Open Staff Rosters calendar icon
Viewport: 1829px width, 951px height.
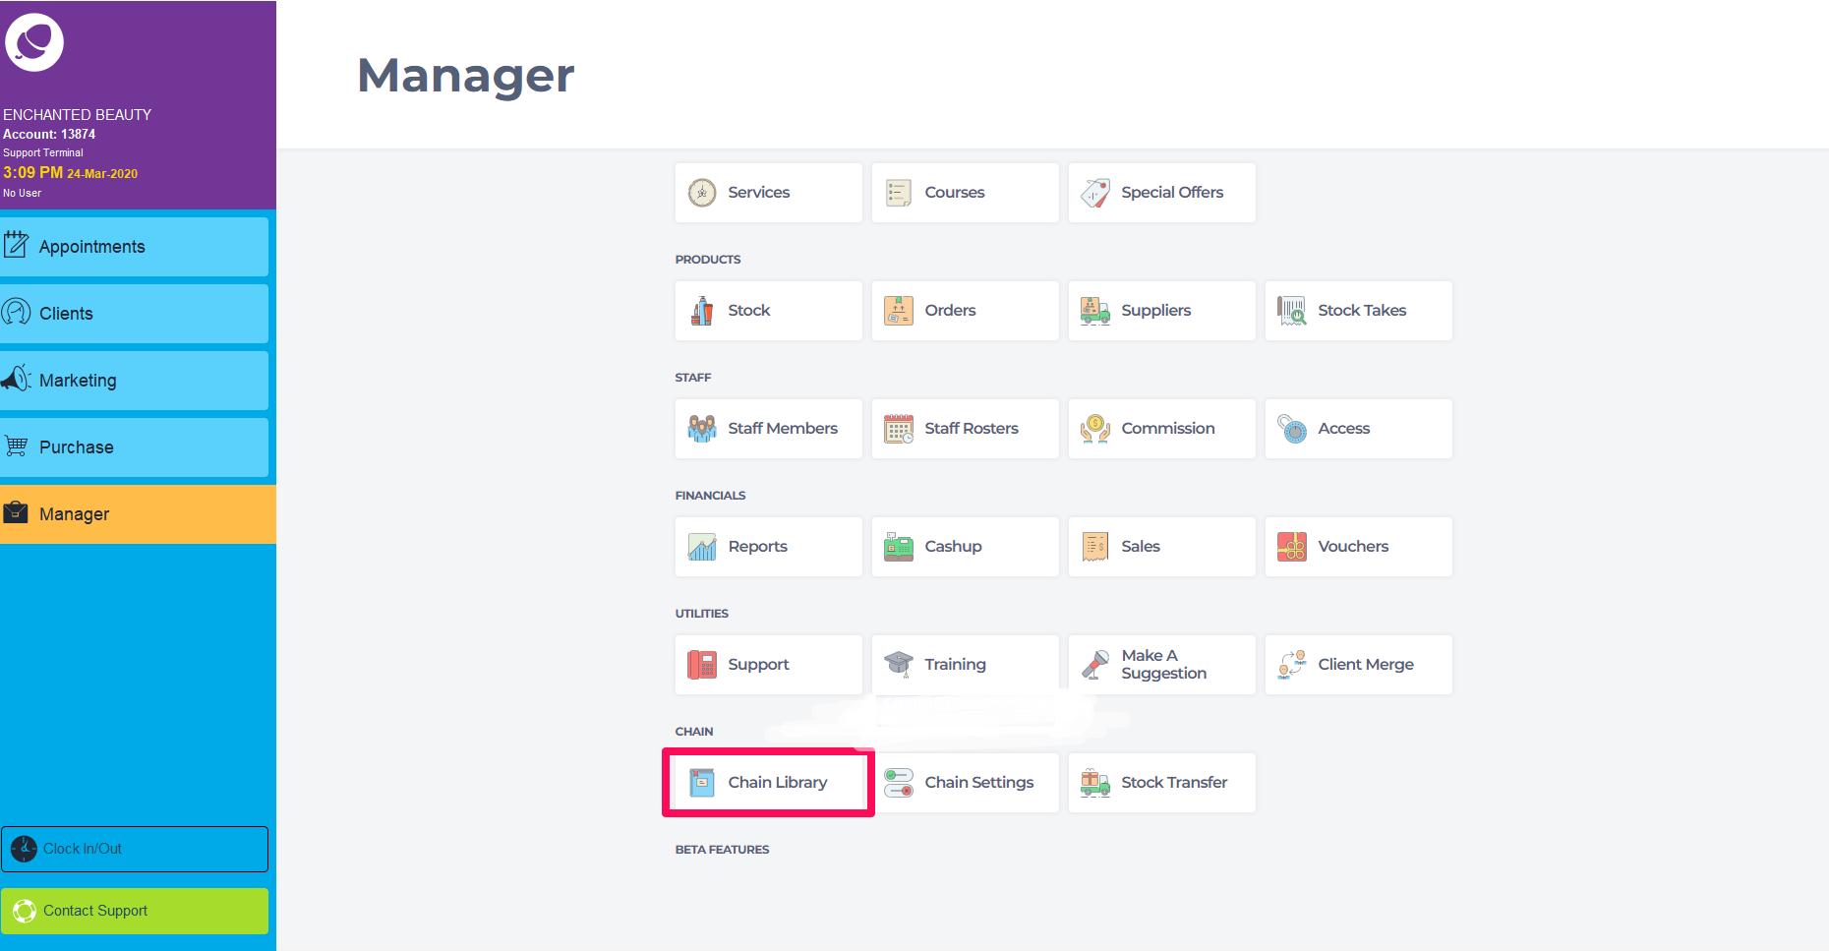pyautogui.click(x=899, y=429)
